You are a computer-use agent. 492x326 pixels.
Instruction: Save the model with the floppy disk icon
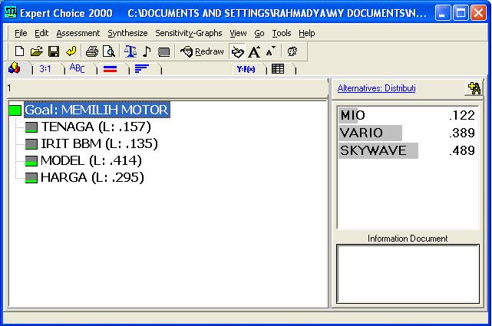[x=54, y=51]
